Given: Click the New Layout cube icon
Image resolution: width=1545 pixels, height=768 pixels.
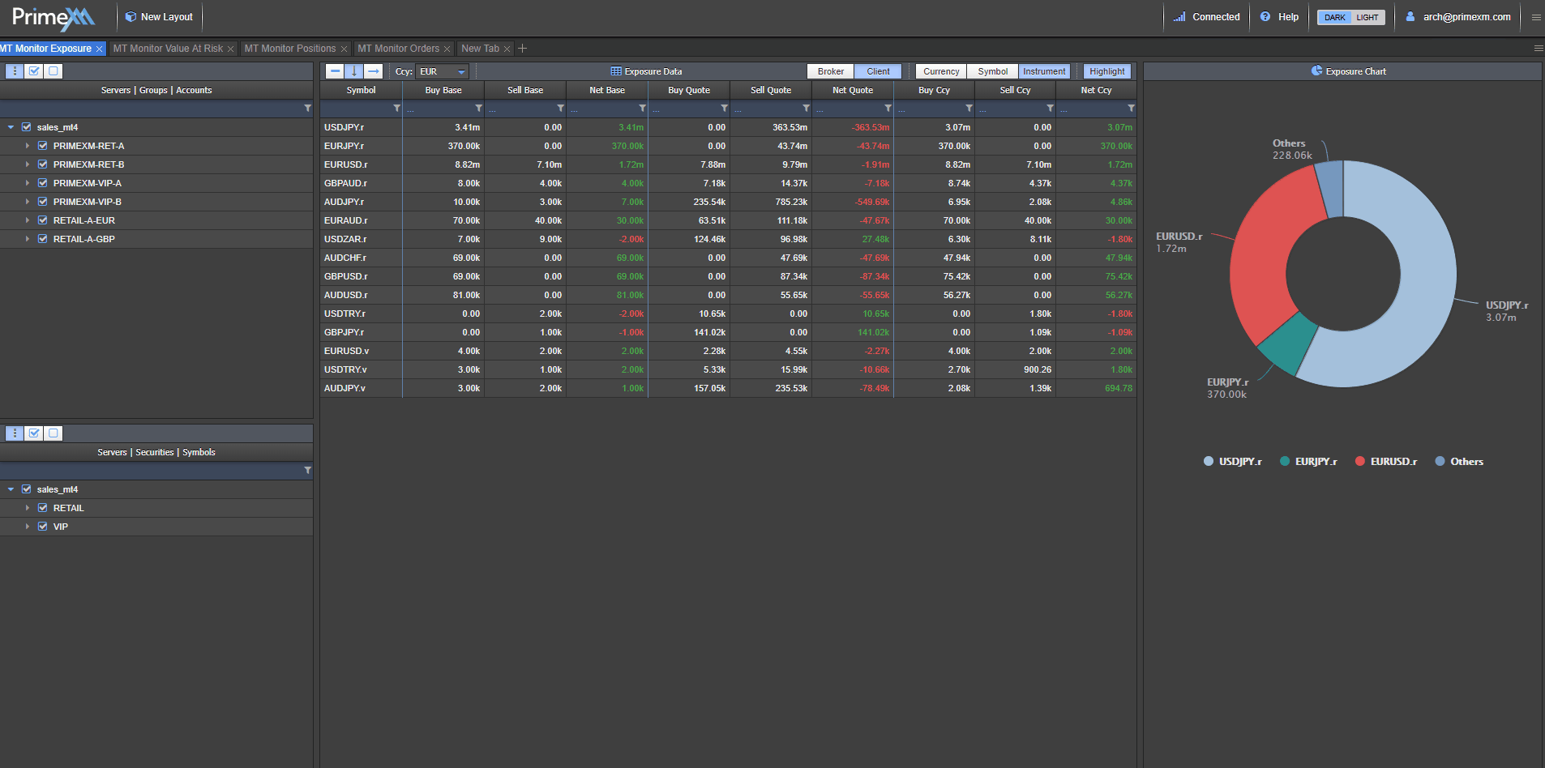Looking at the screenshot, I should pos(131,17).
